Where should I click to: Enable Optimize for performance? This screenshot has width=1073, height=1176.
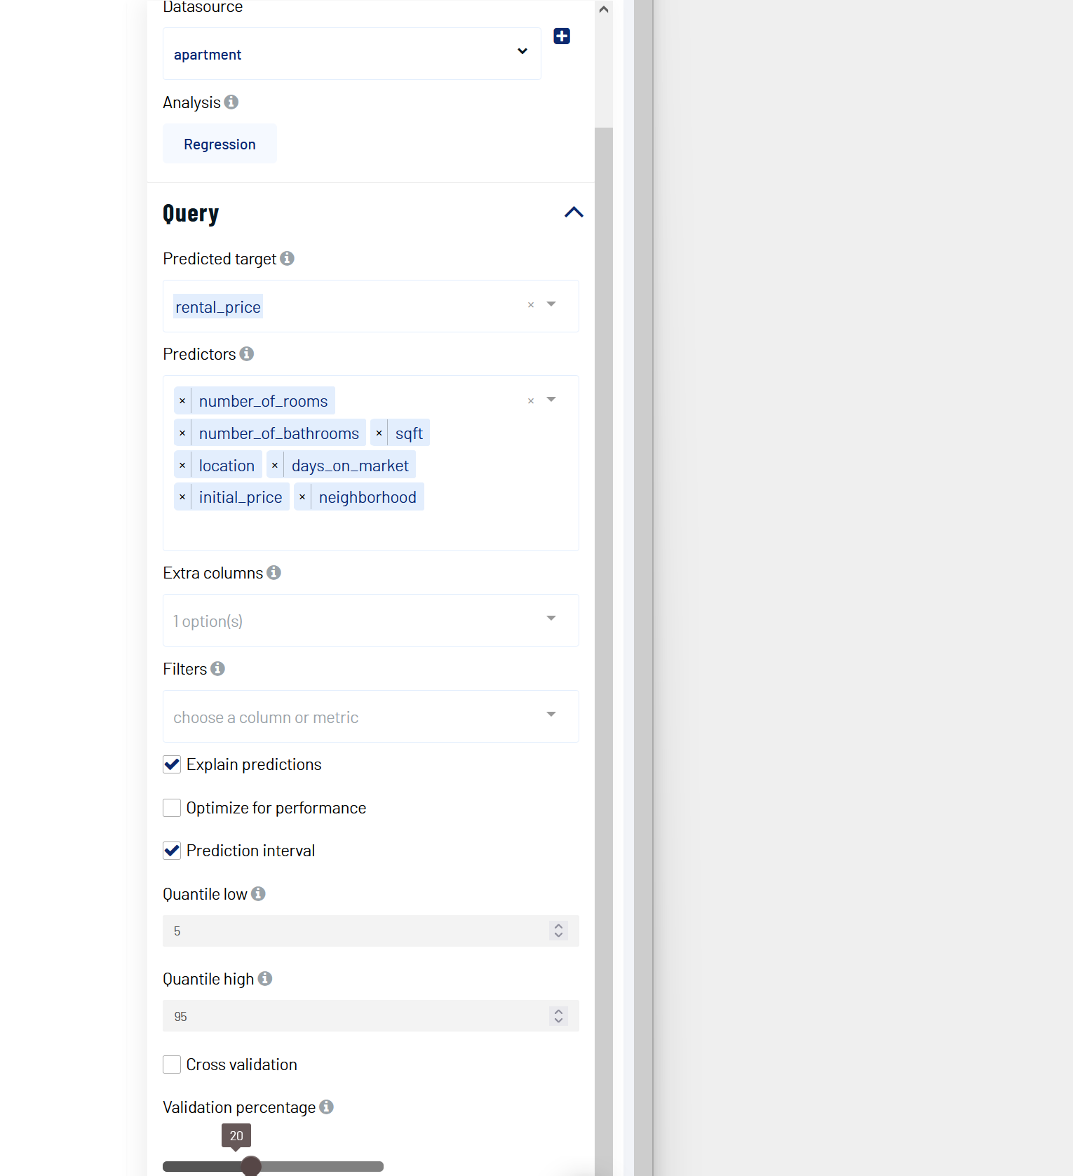point(172,808)
